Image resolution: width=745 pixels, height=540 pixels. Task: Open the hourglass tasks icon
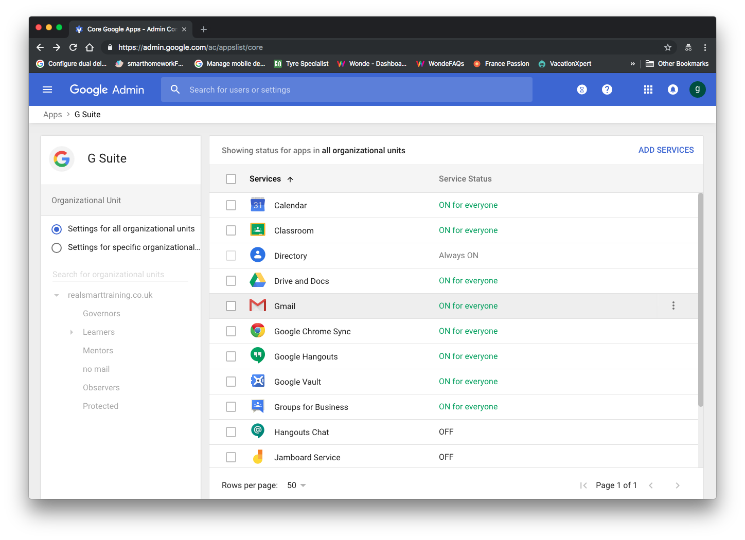[x=582, y=89]
